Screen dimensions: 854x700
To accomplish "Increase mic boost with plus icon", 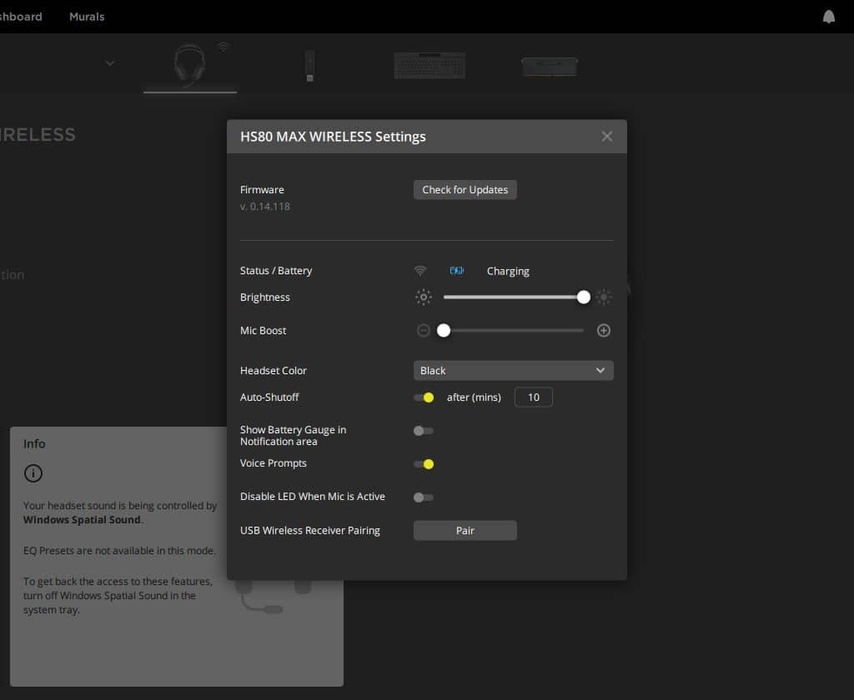I will click(604, 331).
